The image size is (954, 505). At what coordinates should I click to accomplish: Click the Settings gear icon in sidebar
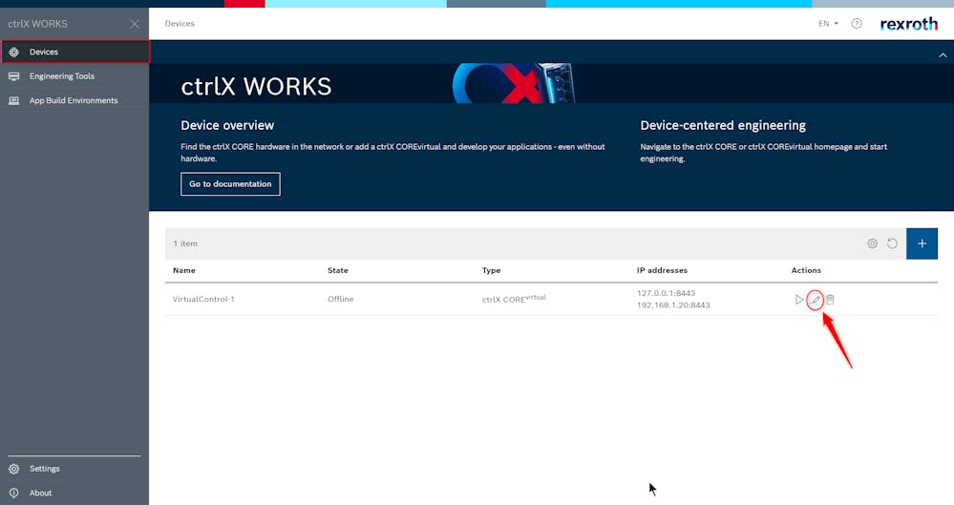pos(14,469)
